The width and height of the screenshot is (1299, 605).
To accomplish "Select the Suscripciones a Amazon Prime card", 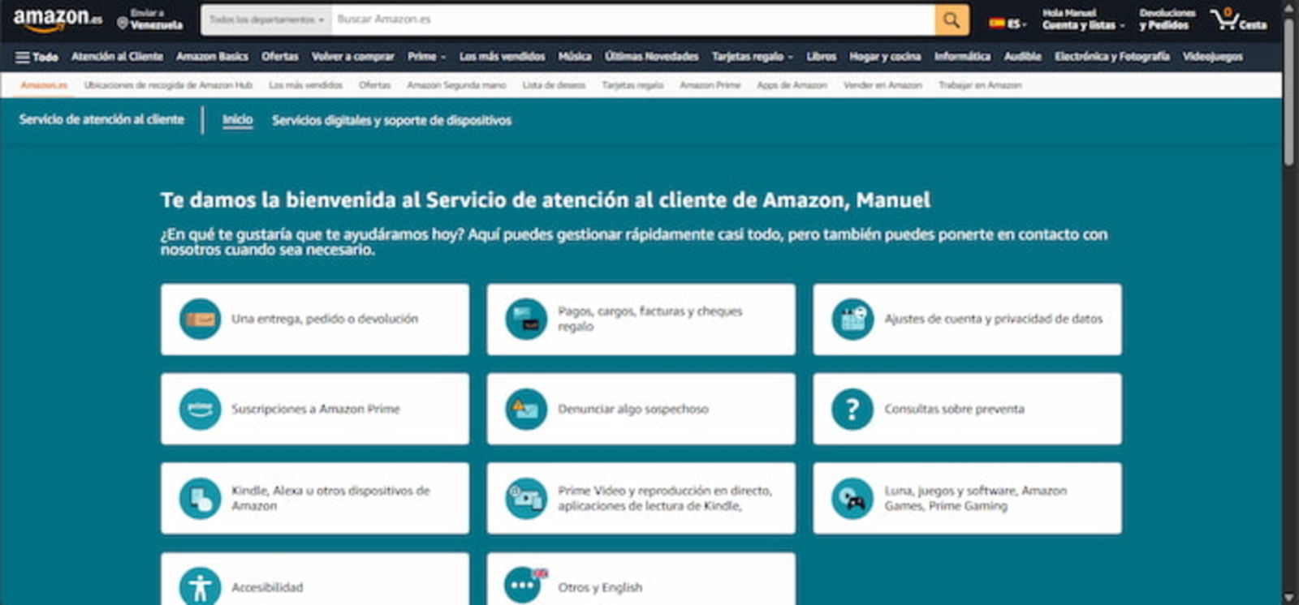I will (x=315, y=409).
